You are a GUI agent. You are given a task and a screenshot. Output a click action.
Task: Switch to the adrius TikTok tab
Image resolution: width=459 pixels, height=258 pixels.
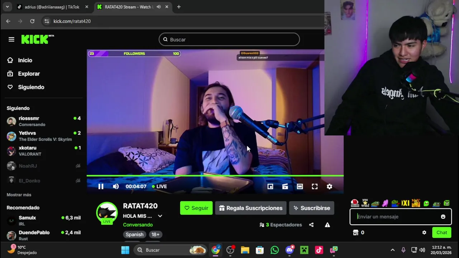coord(52,7)
